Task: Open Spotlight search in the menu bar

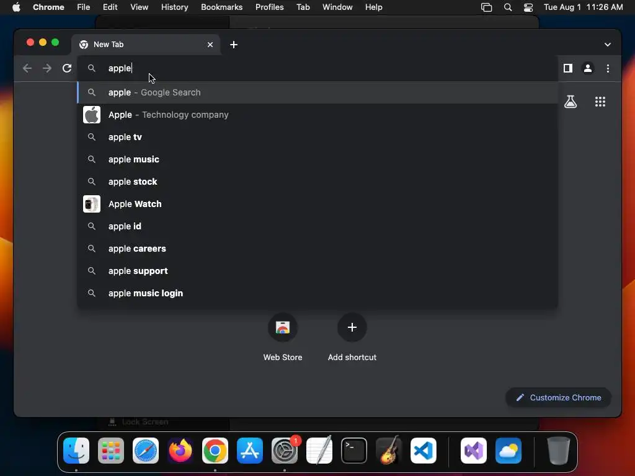Action: click(507, 7)
